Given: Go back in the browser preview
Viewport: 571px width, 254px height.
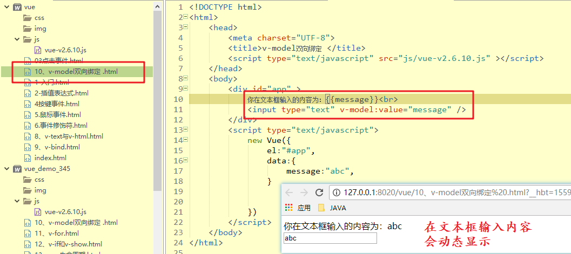Looking at the screenshot, I should [289, 193].
